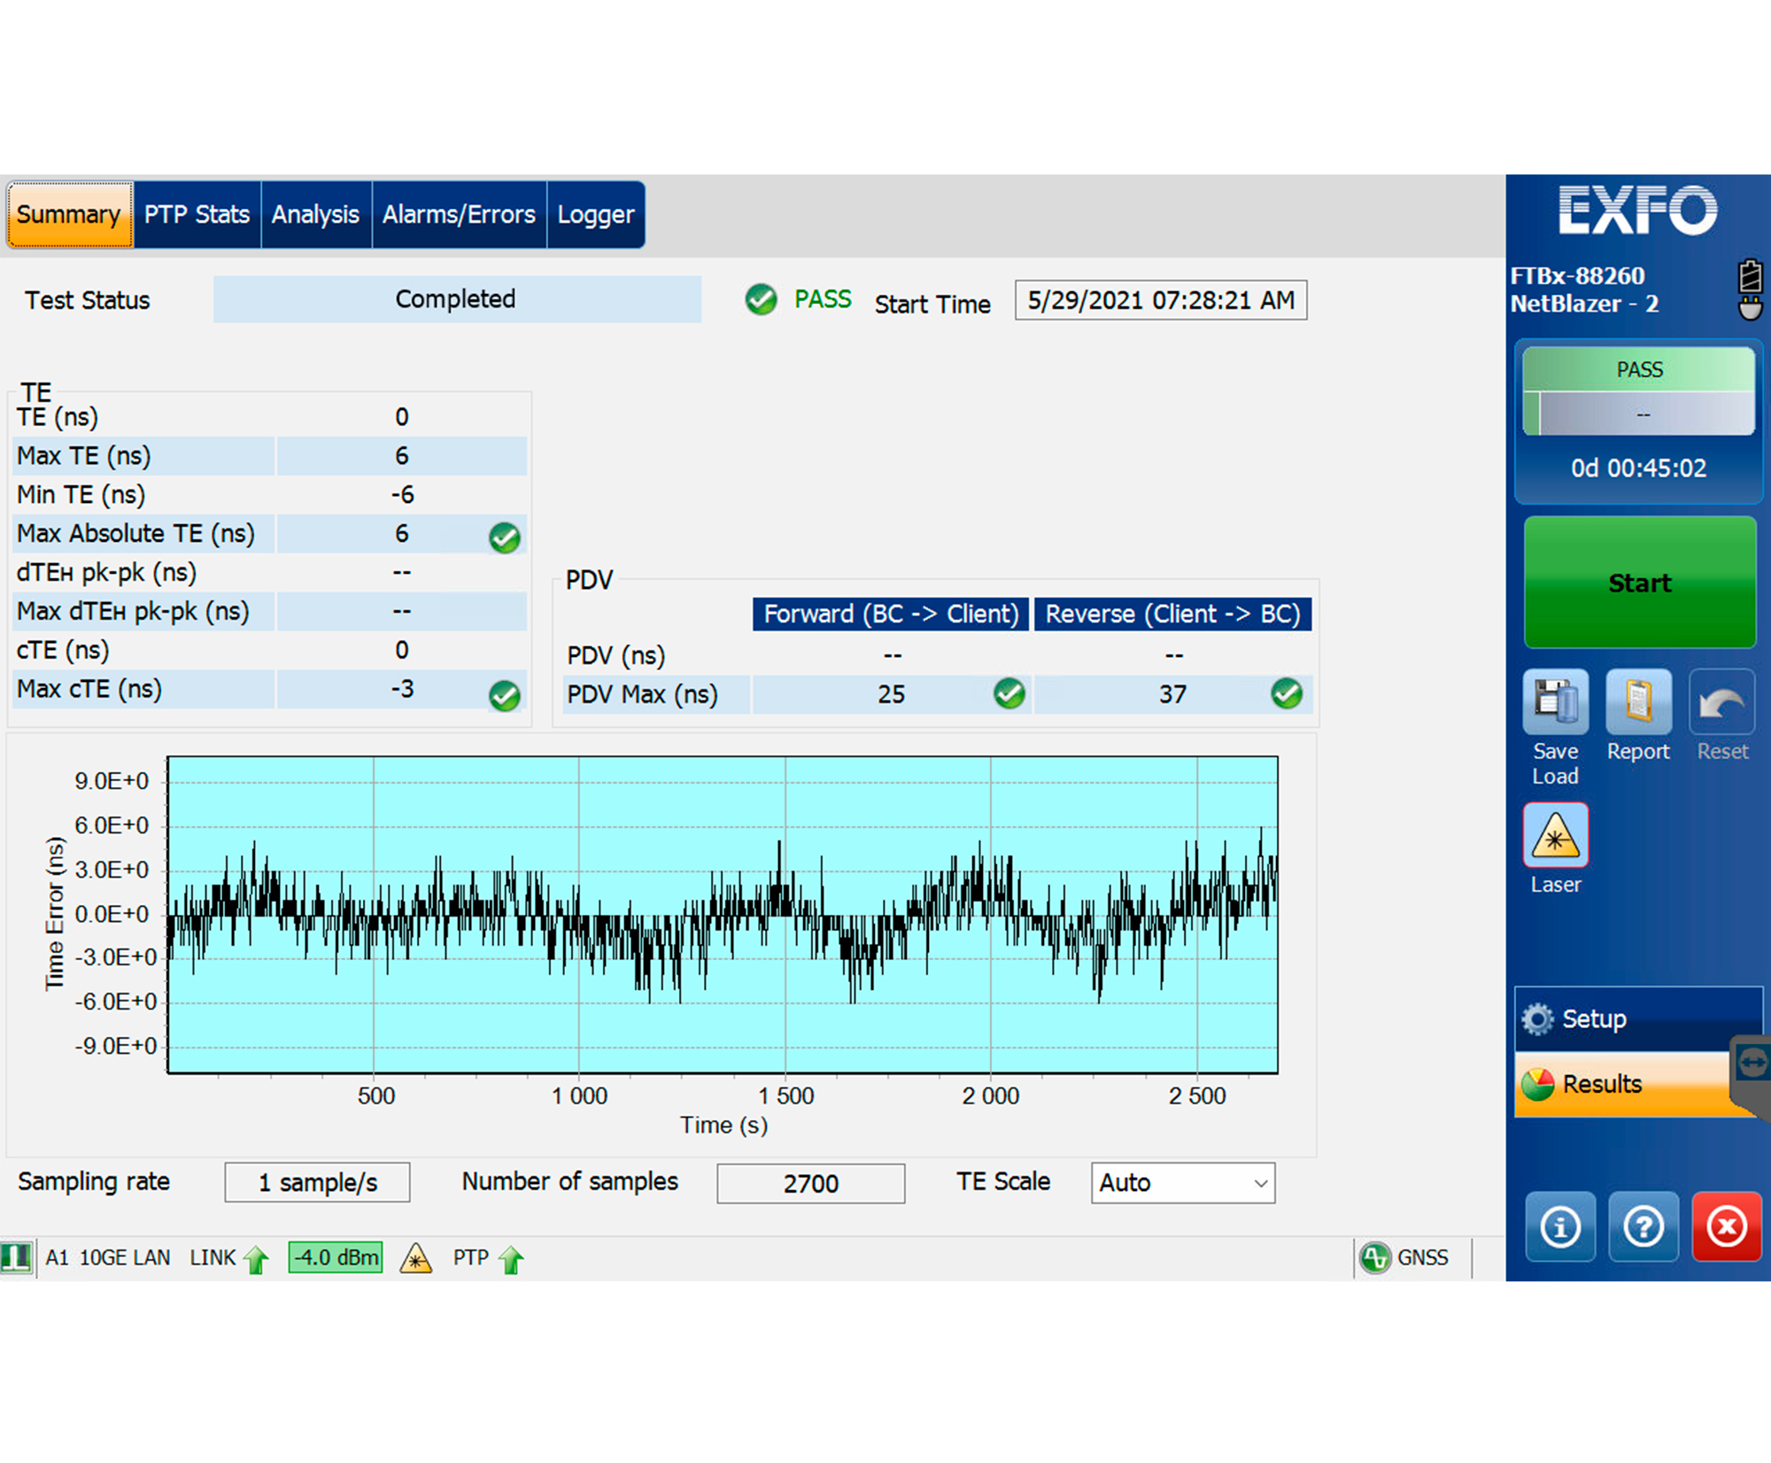Click the information icon

point(1560,1227)
